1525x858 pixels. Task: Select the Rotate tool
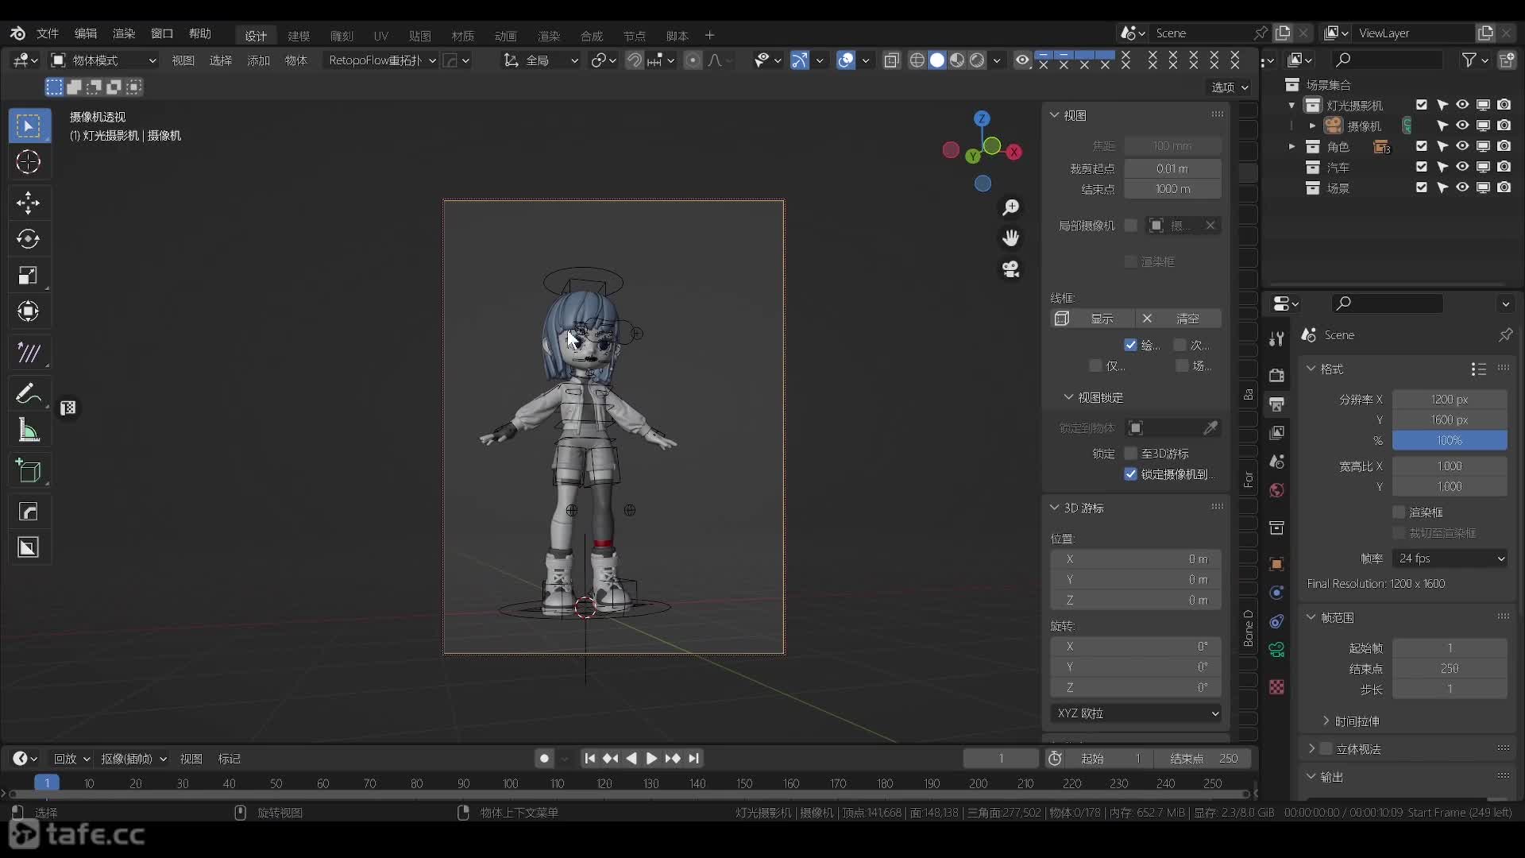29,239
